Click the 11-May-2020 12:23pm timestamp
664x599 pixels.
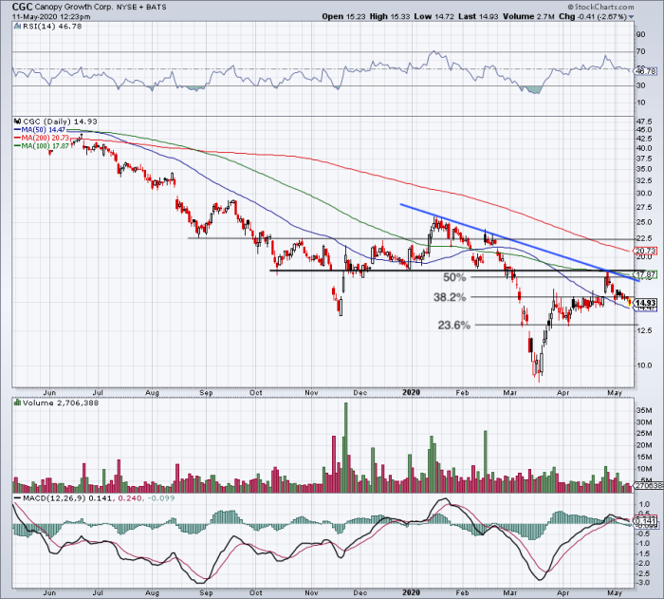(51, 16)
